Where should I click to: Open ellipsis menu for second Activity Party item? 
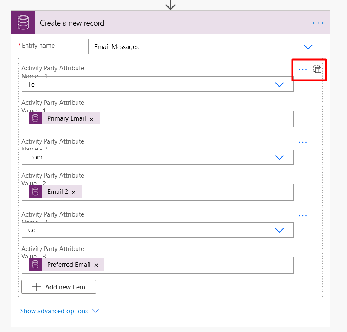click(303, 142)
